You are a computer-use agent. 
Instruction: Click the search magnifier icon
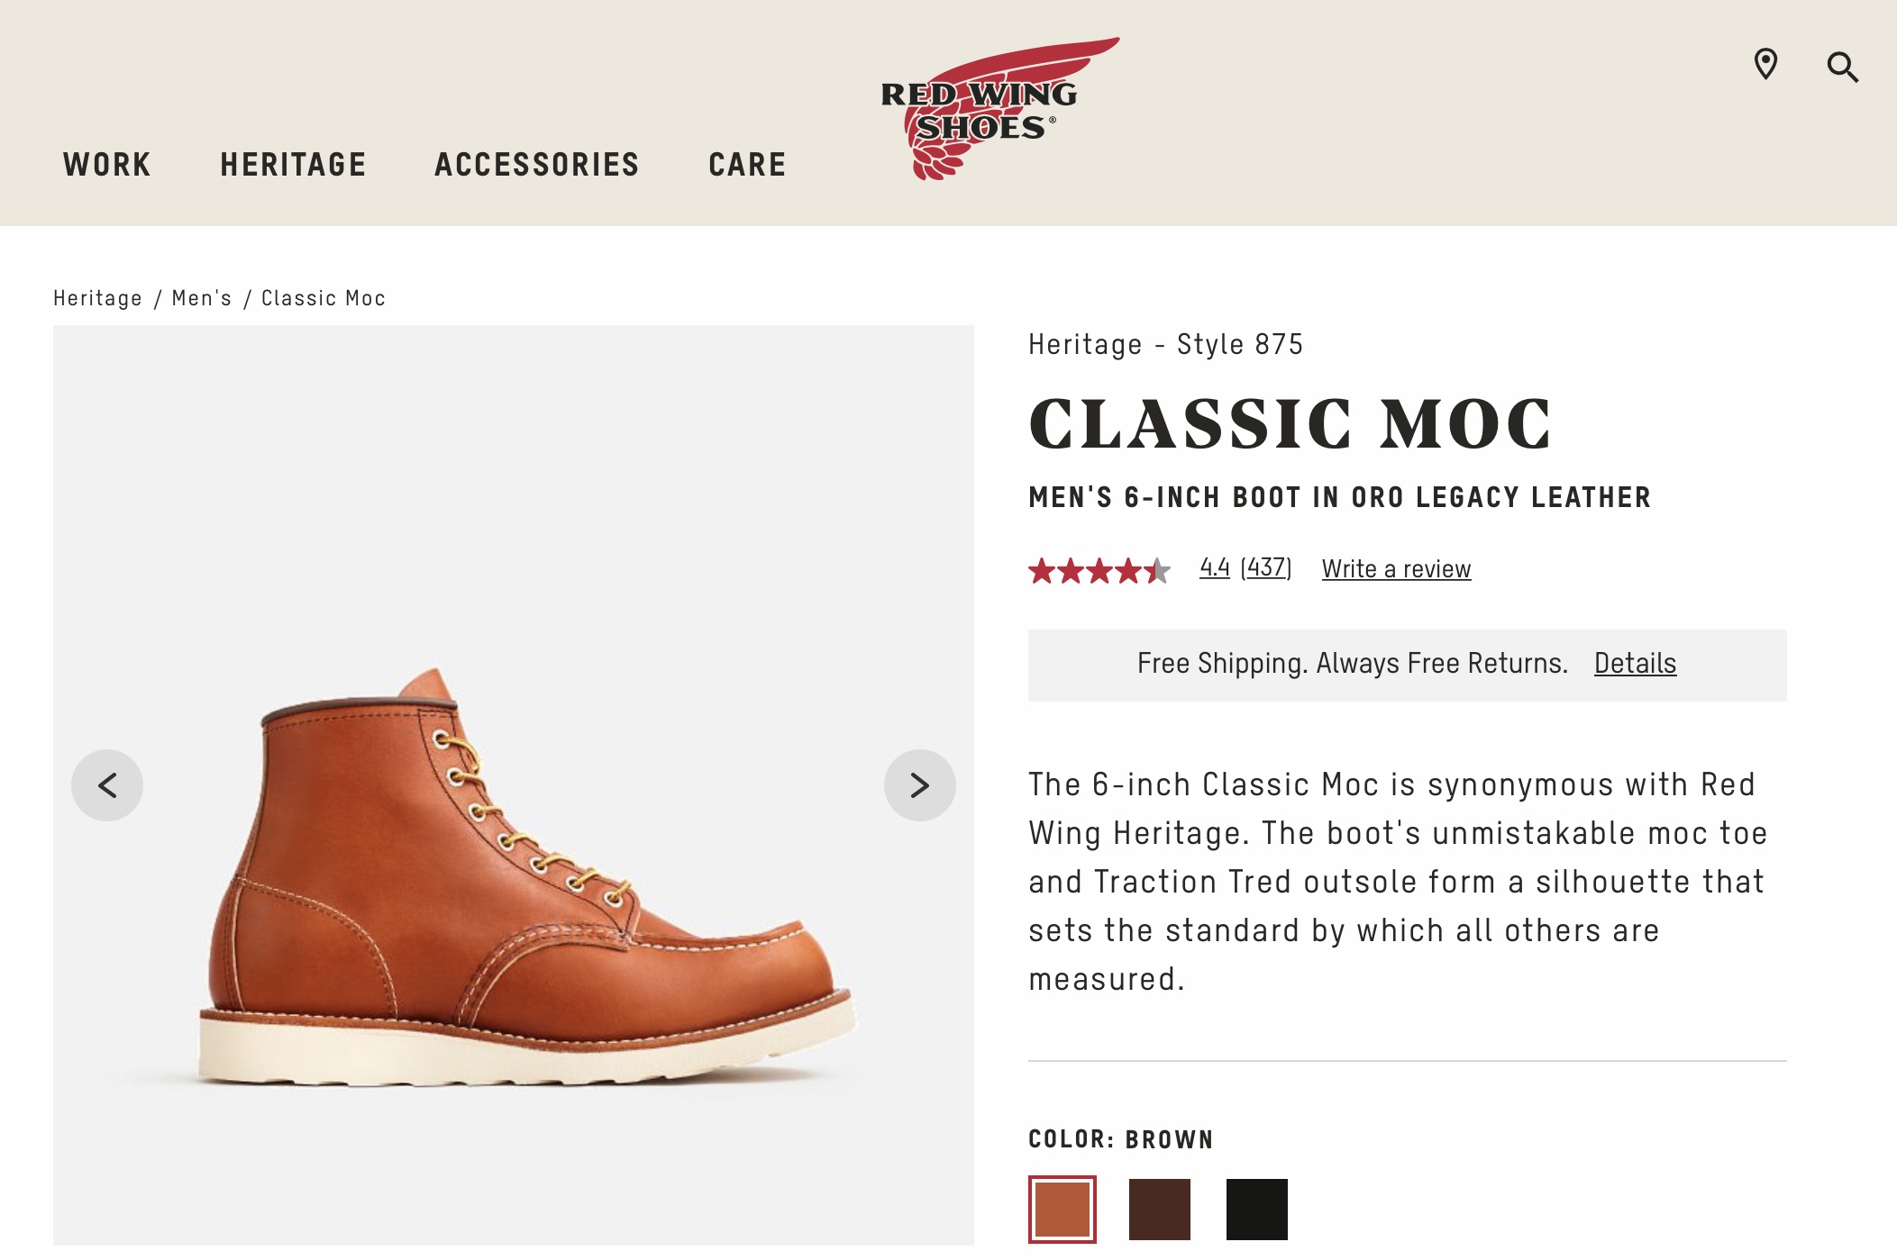point(1842,67)
